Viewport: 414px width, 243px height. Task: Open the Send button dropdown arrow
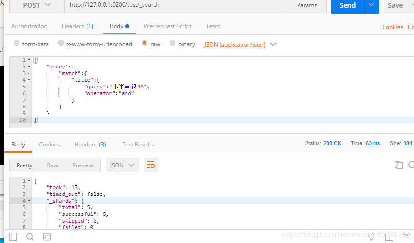tap(371, 5)
